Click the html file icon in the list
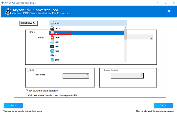The width and height of the screenshot is (177, 114). click(52, 37)
